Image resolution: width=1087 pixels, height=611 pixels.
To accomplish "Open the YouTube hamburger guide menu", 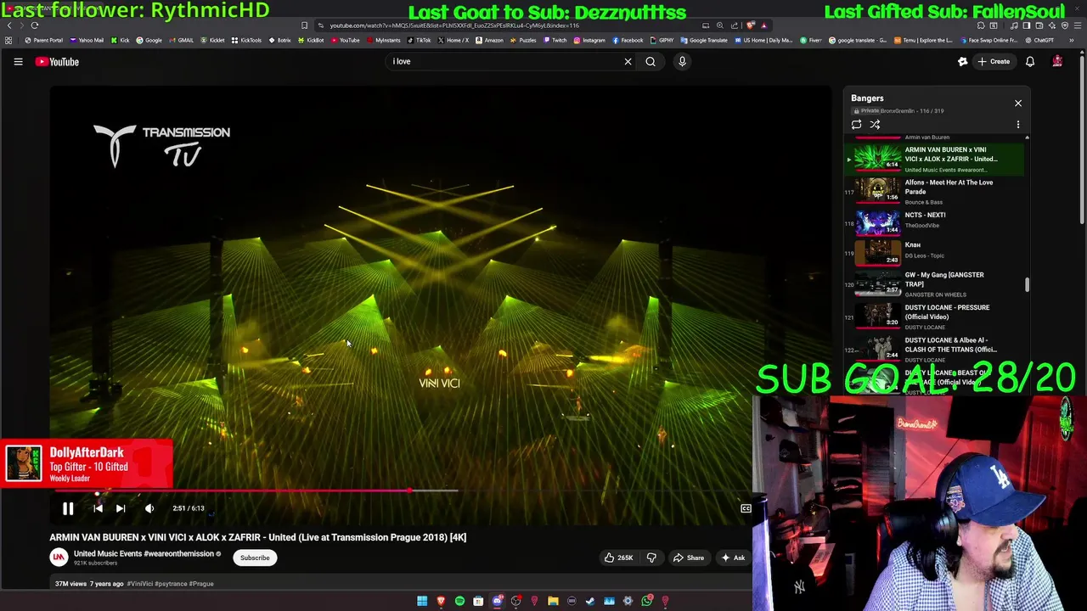I will [18, 61].
